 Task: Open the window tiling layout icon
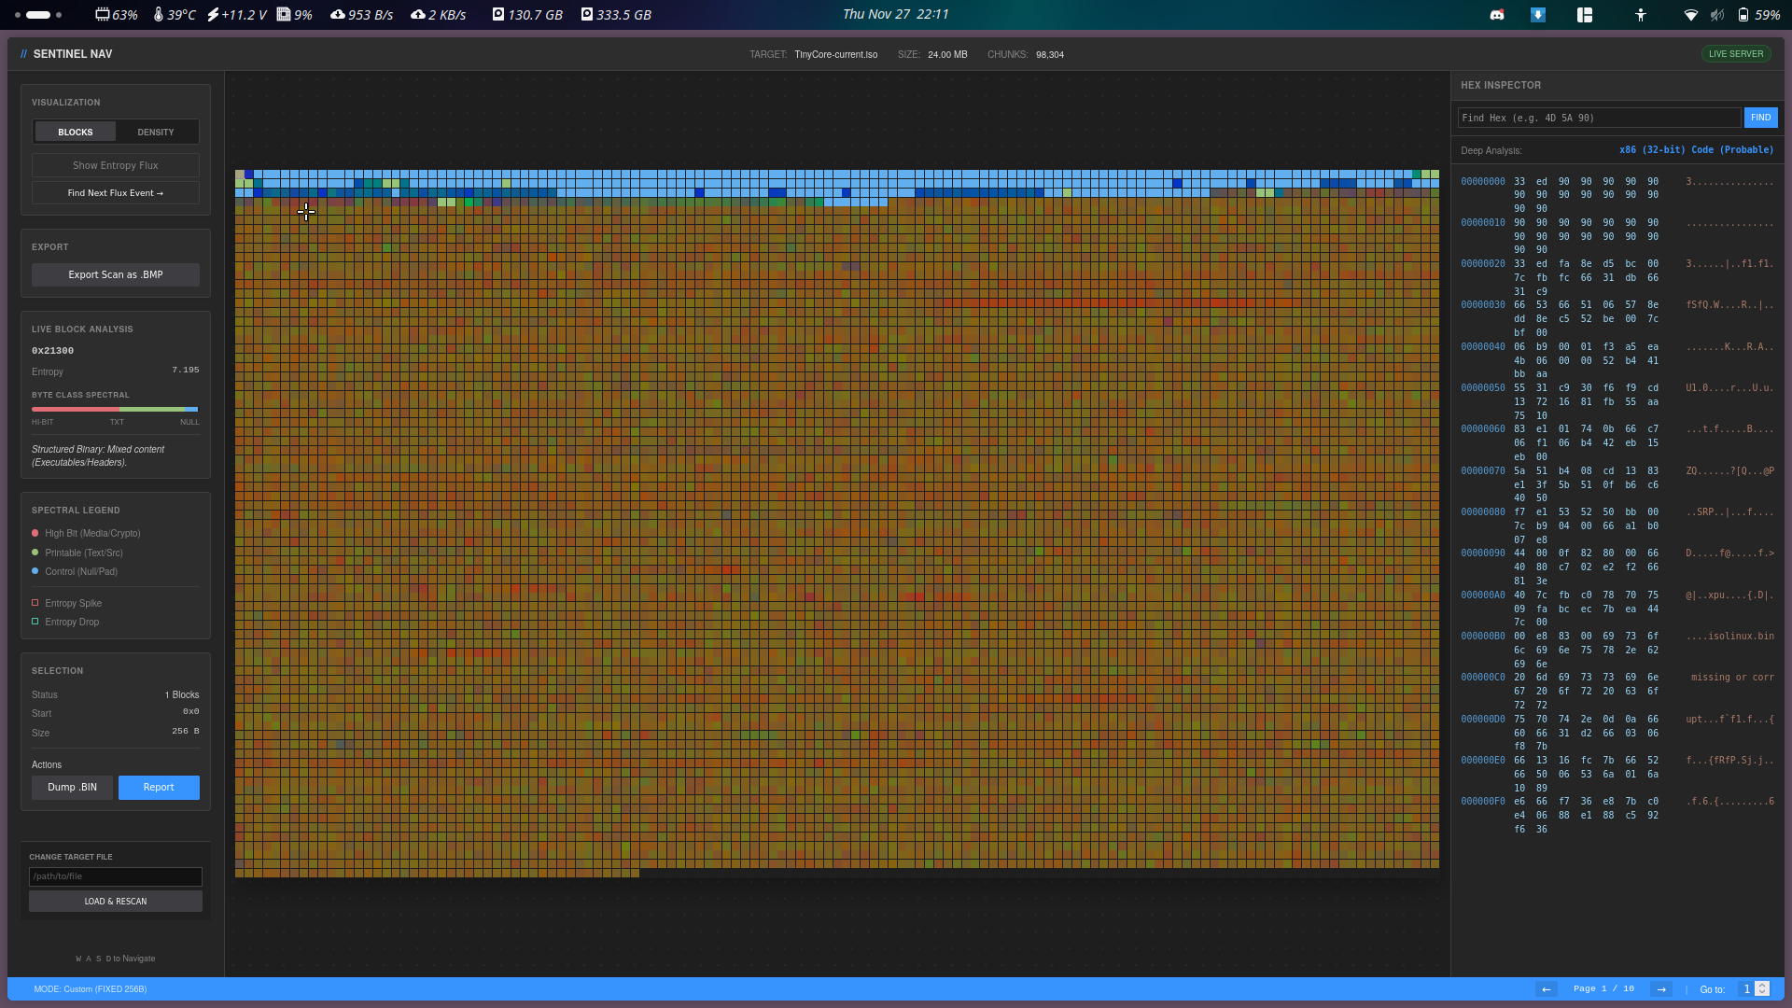tap(1585, 15)
